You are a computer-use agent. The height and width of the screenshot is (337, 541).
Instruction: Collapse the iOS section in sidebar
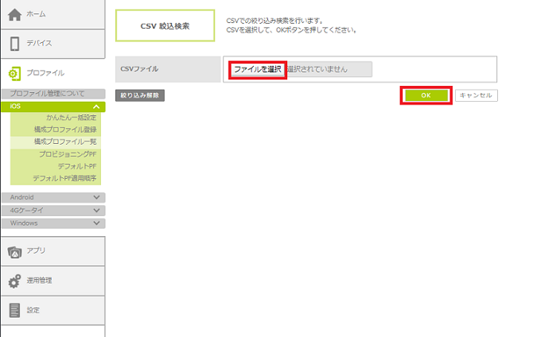point(96,107)
